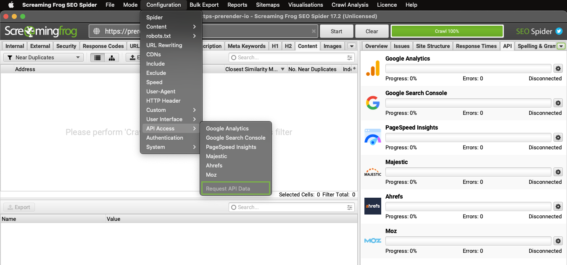The image size is (567, 265).
Task: Switch to list view icon
Action: [x=98, y=58]
